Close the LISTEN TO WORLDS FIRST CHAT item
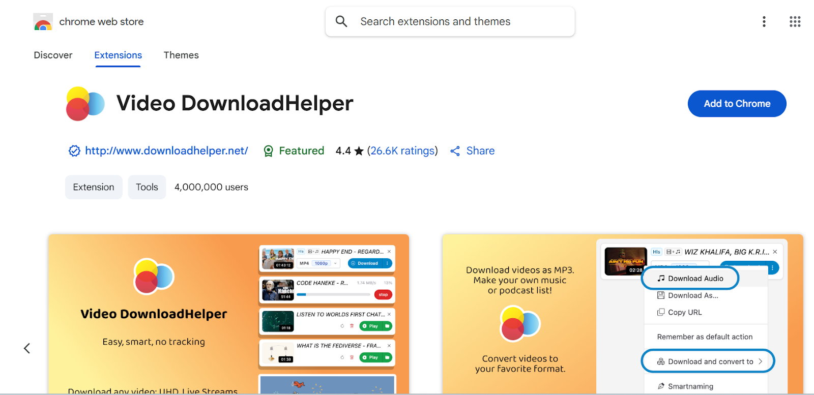 389,314
